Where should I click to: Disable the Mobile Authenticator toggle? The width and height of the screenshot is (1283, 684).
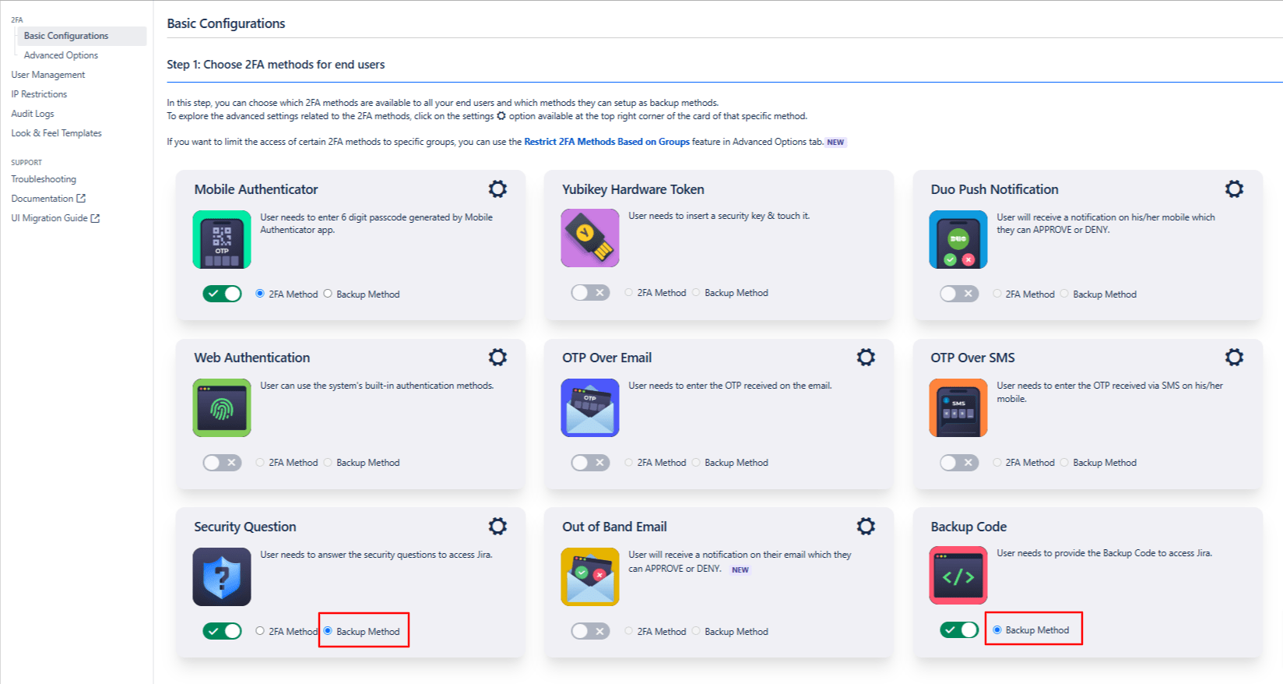[x=223, y=294]
